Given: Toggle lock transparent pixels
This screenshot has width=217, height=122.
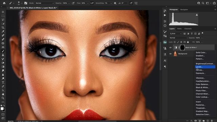Looking at the screenshot, I should [175, 42].
